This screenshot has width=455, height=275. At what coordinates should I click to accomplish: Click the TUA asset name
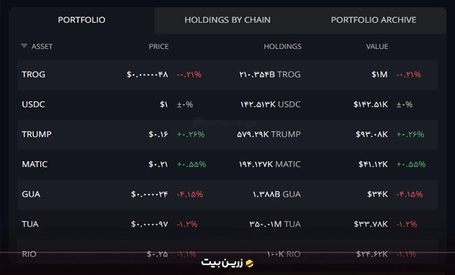pyautogui.click(x=30, y=224)
